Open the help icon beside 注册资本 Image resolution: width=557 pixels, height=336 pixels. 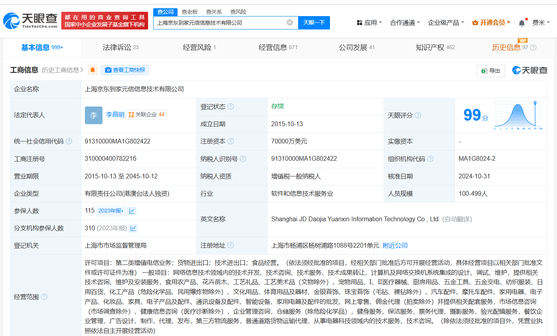coord(231,141)
